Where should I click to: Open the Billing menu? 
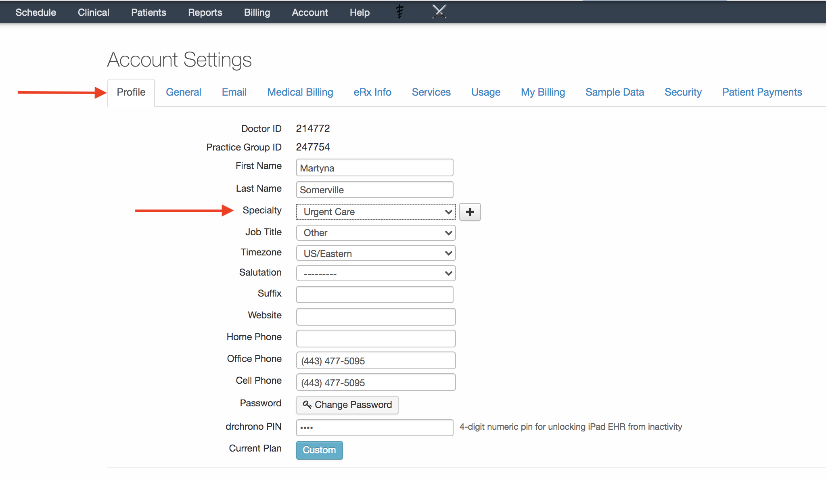(x=257, y=13)
